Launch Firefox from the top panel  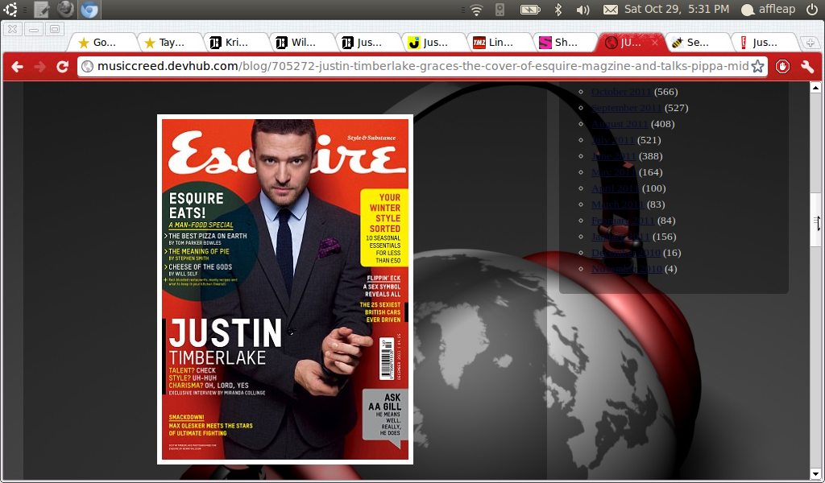[x=65, y=9]
